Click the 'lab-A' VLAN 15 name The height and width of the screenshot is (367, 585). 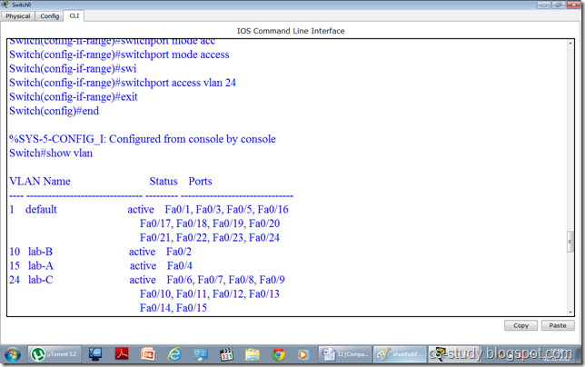41,265
